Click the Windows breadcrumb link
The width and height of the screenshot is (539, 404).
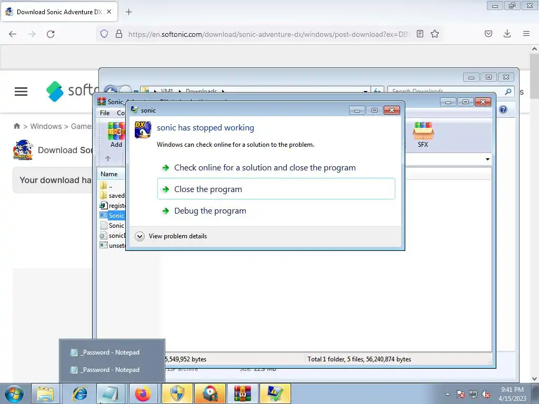[x=46, y=126]
